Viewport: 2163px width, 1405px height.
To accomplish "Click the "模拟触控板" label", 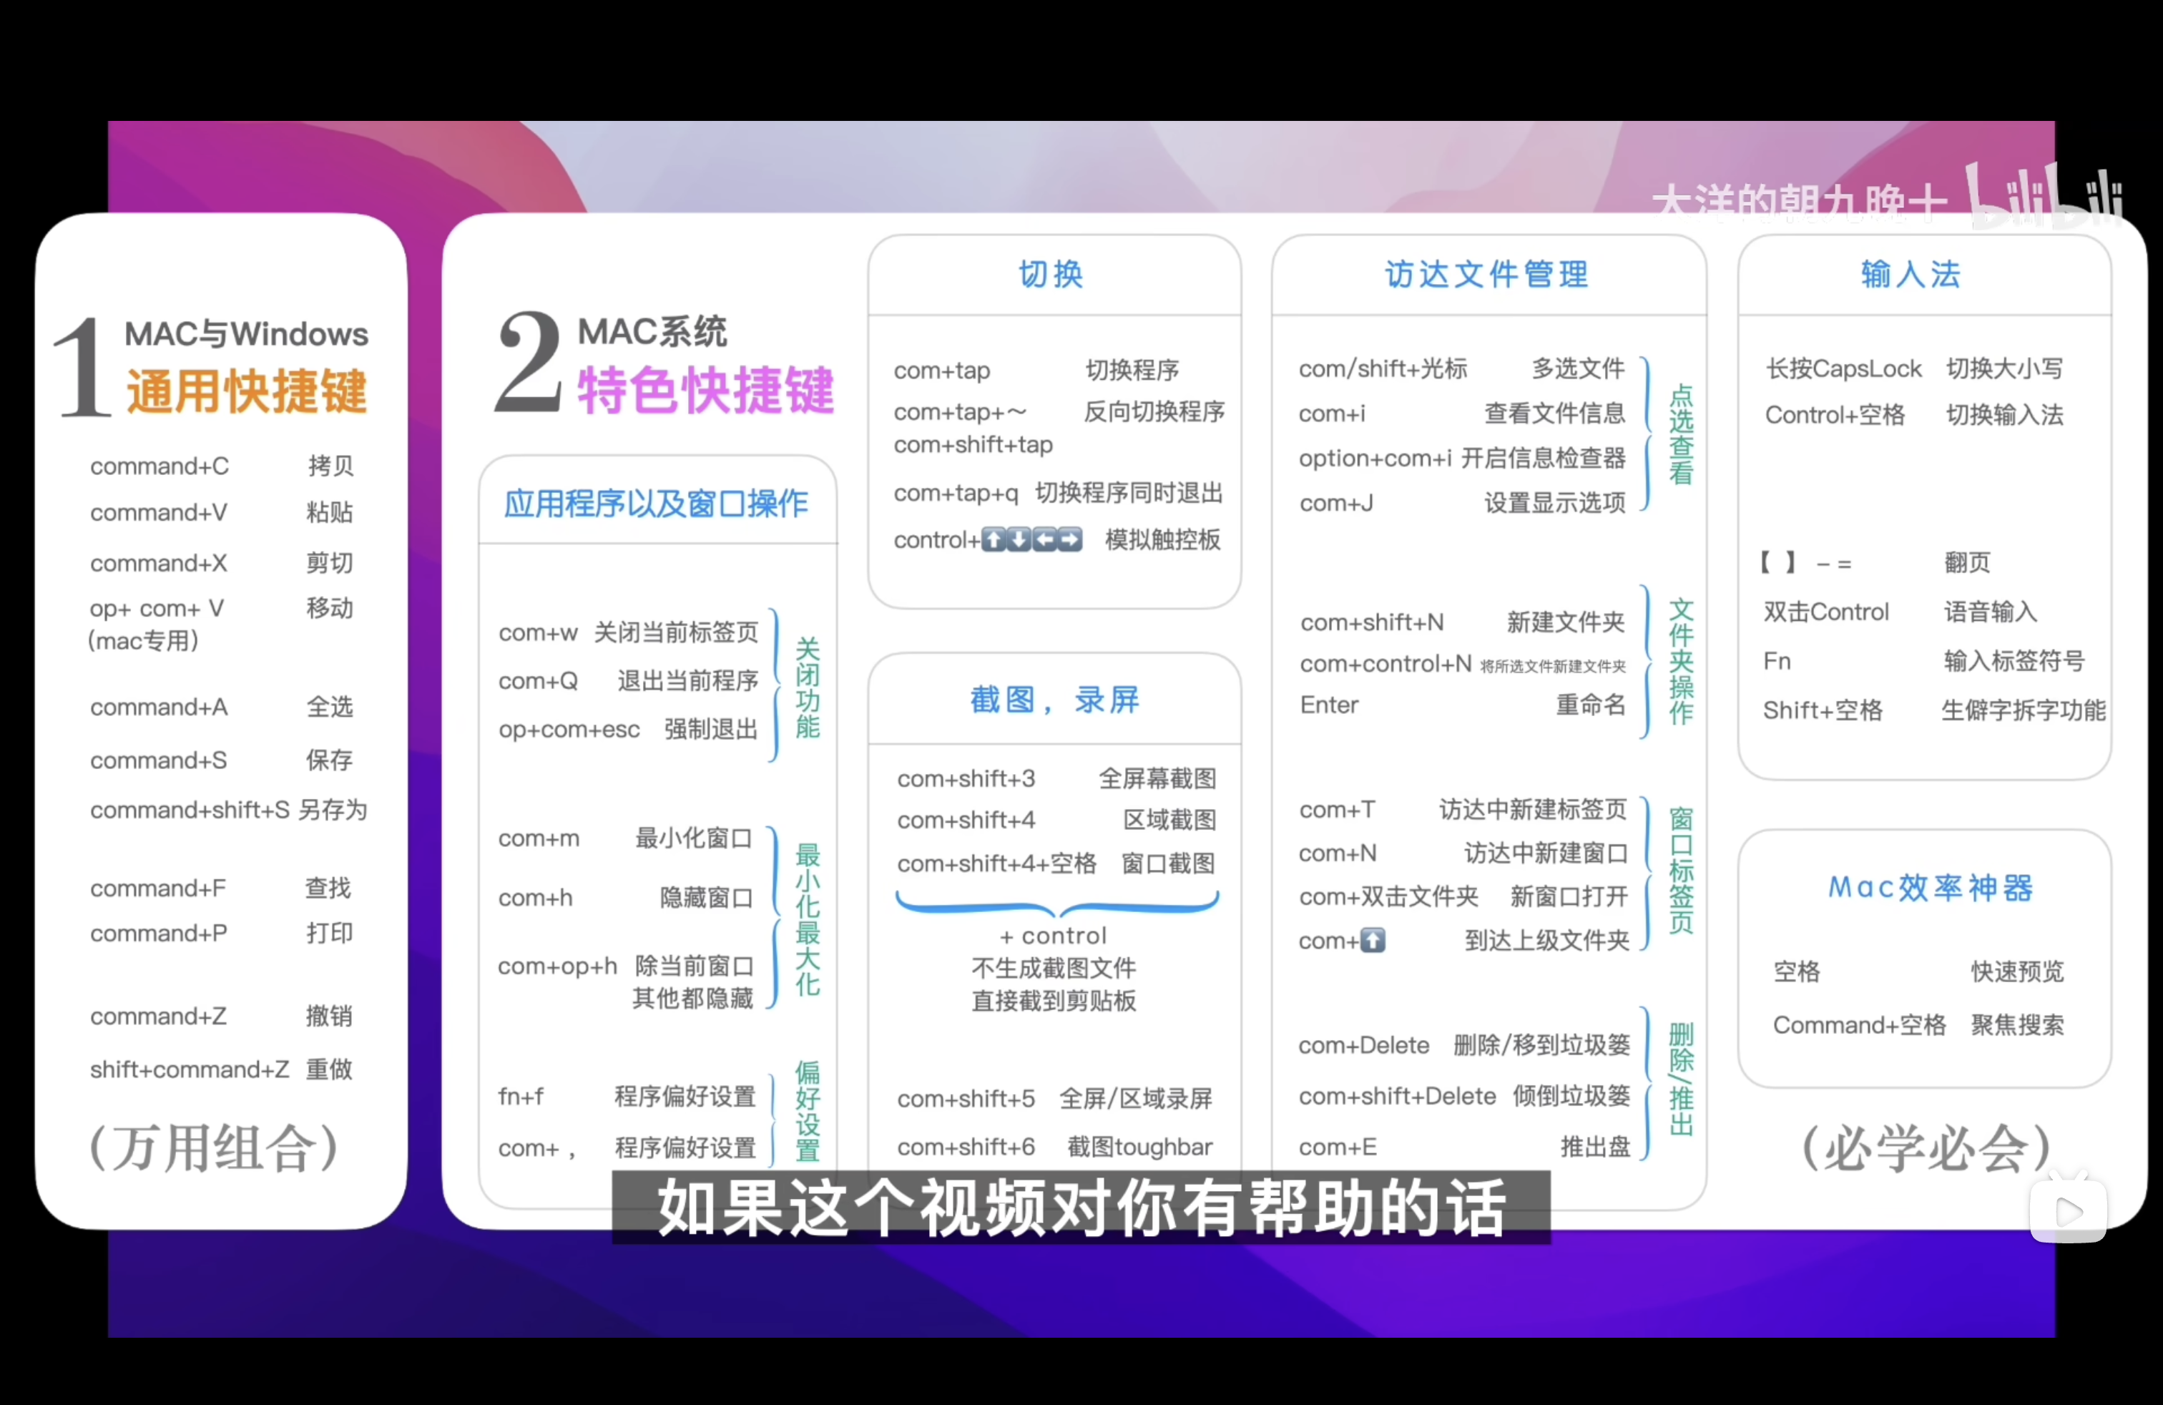I will pos(1162,540).
